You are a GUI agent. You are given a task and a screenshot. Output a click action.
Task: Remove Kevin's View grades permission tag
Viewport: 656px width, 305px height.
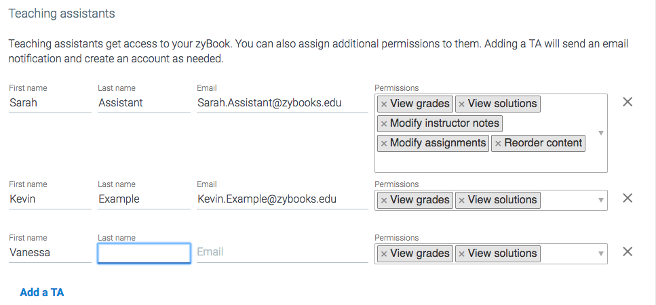(x=384, y=200)
